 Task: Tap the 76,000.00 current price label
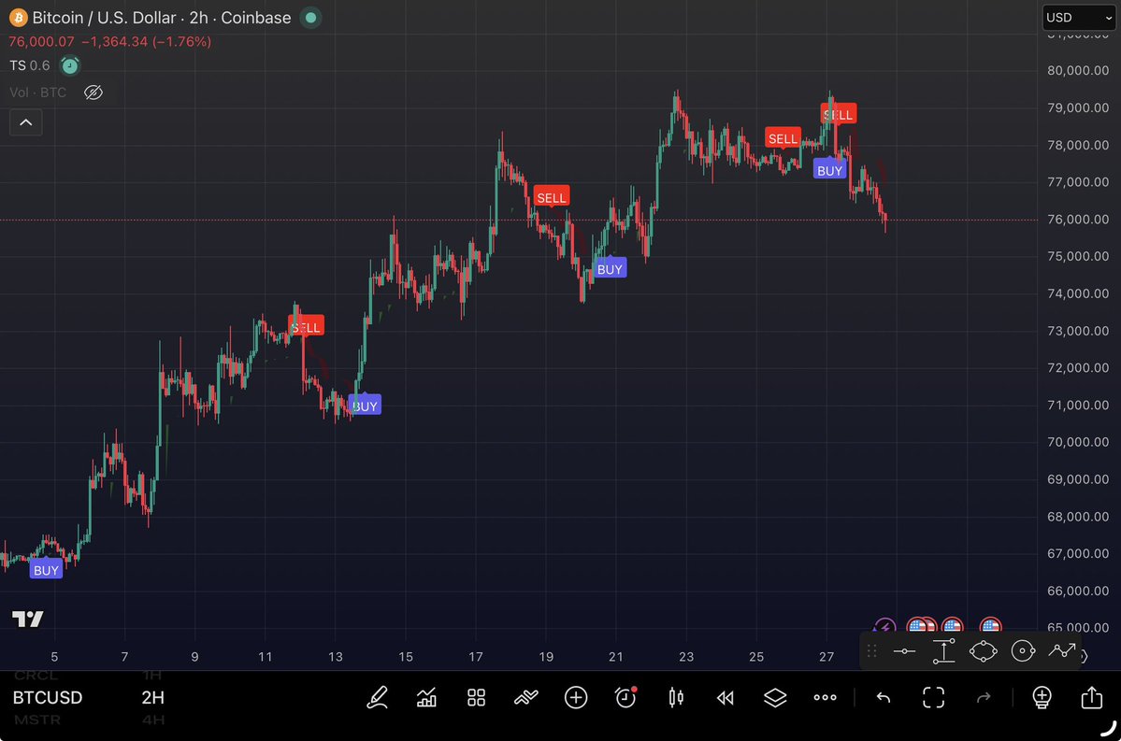pos(1078,220)
